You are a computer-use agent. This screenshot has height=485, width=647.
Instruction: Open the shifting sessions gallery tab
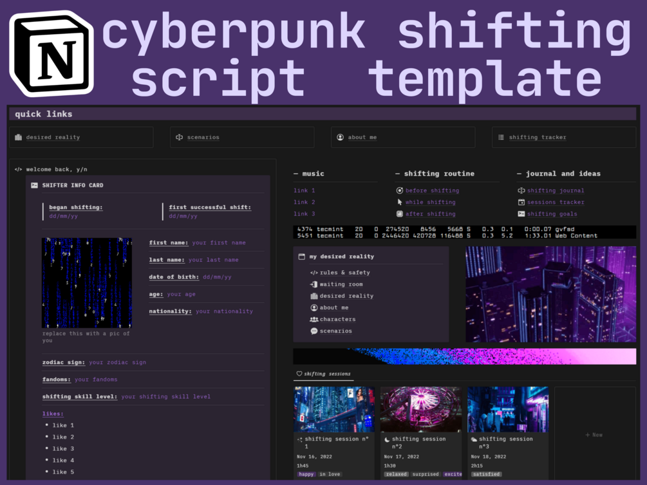click(323, 374)
